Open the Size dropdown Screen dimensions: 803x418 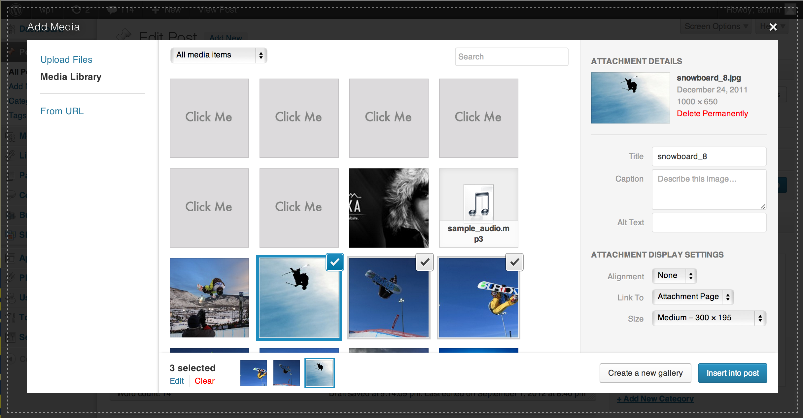[709, 318]
